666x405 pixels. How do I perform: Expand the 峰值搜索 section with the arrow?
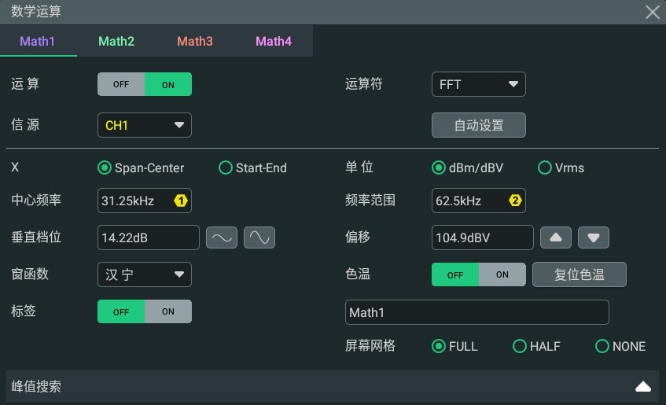coord(642,386)
